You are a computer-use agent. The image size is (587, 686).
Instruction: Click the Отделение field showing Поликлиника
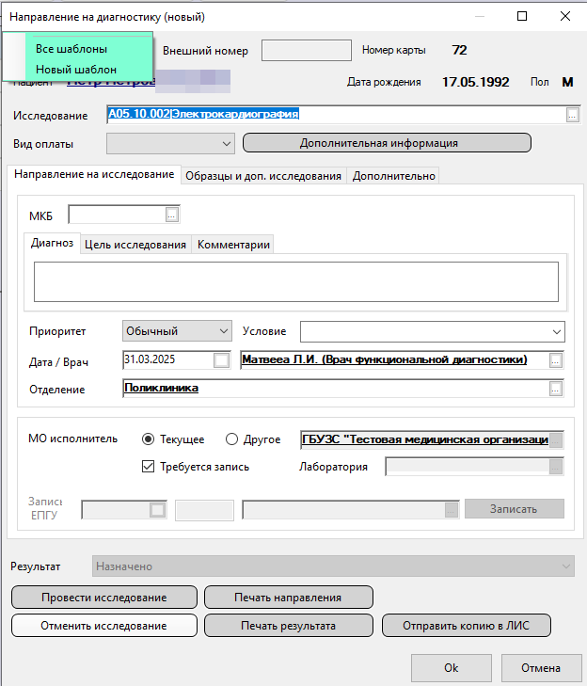tap(336, 389)
